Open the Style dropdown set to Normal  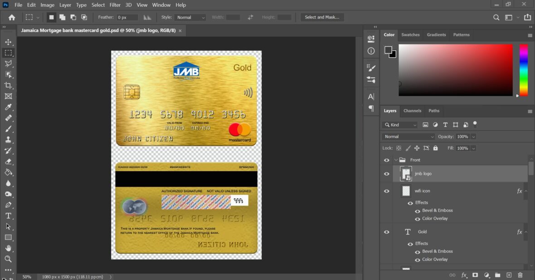(x=190, y=17)
